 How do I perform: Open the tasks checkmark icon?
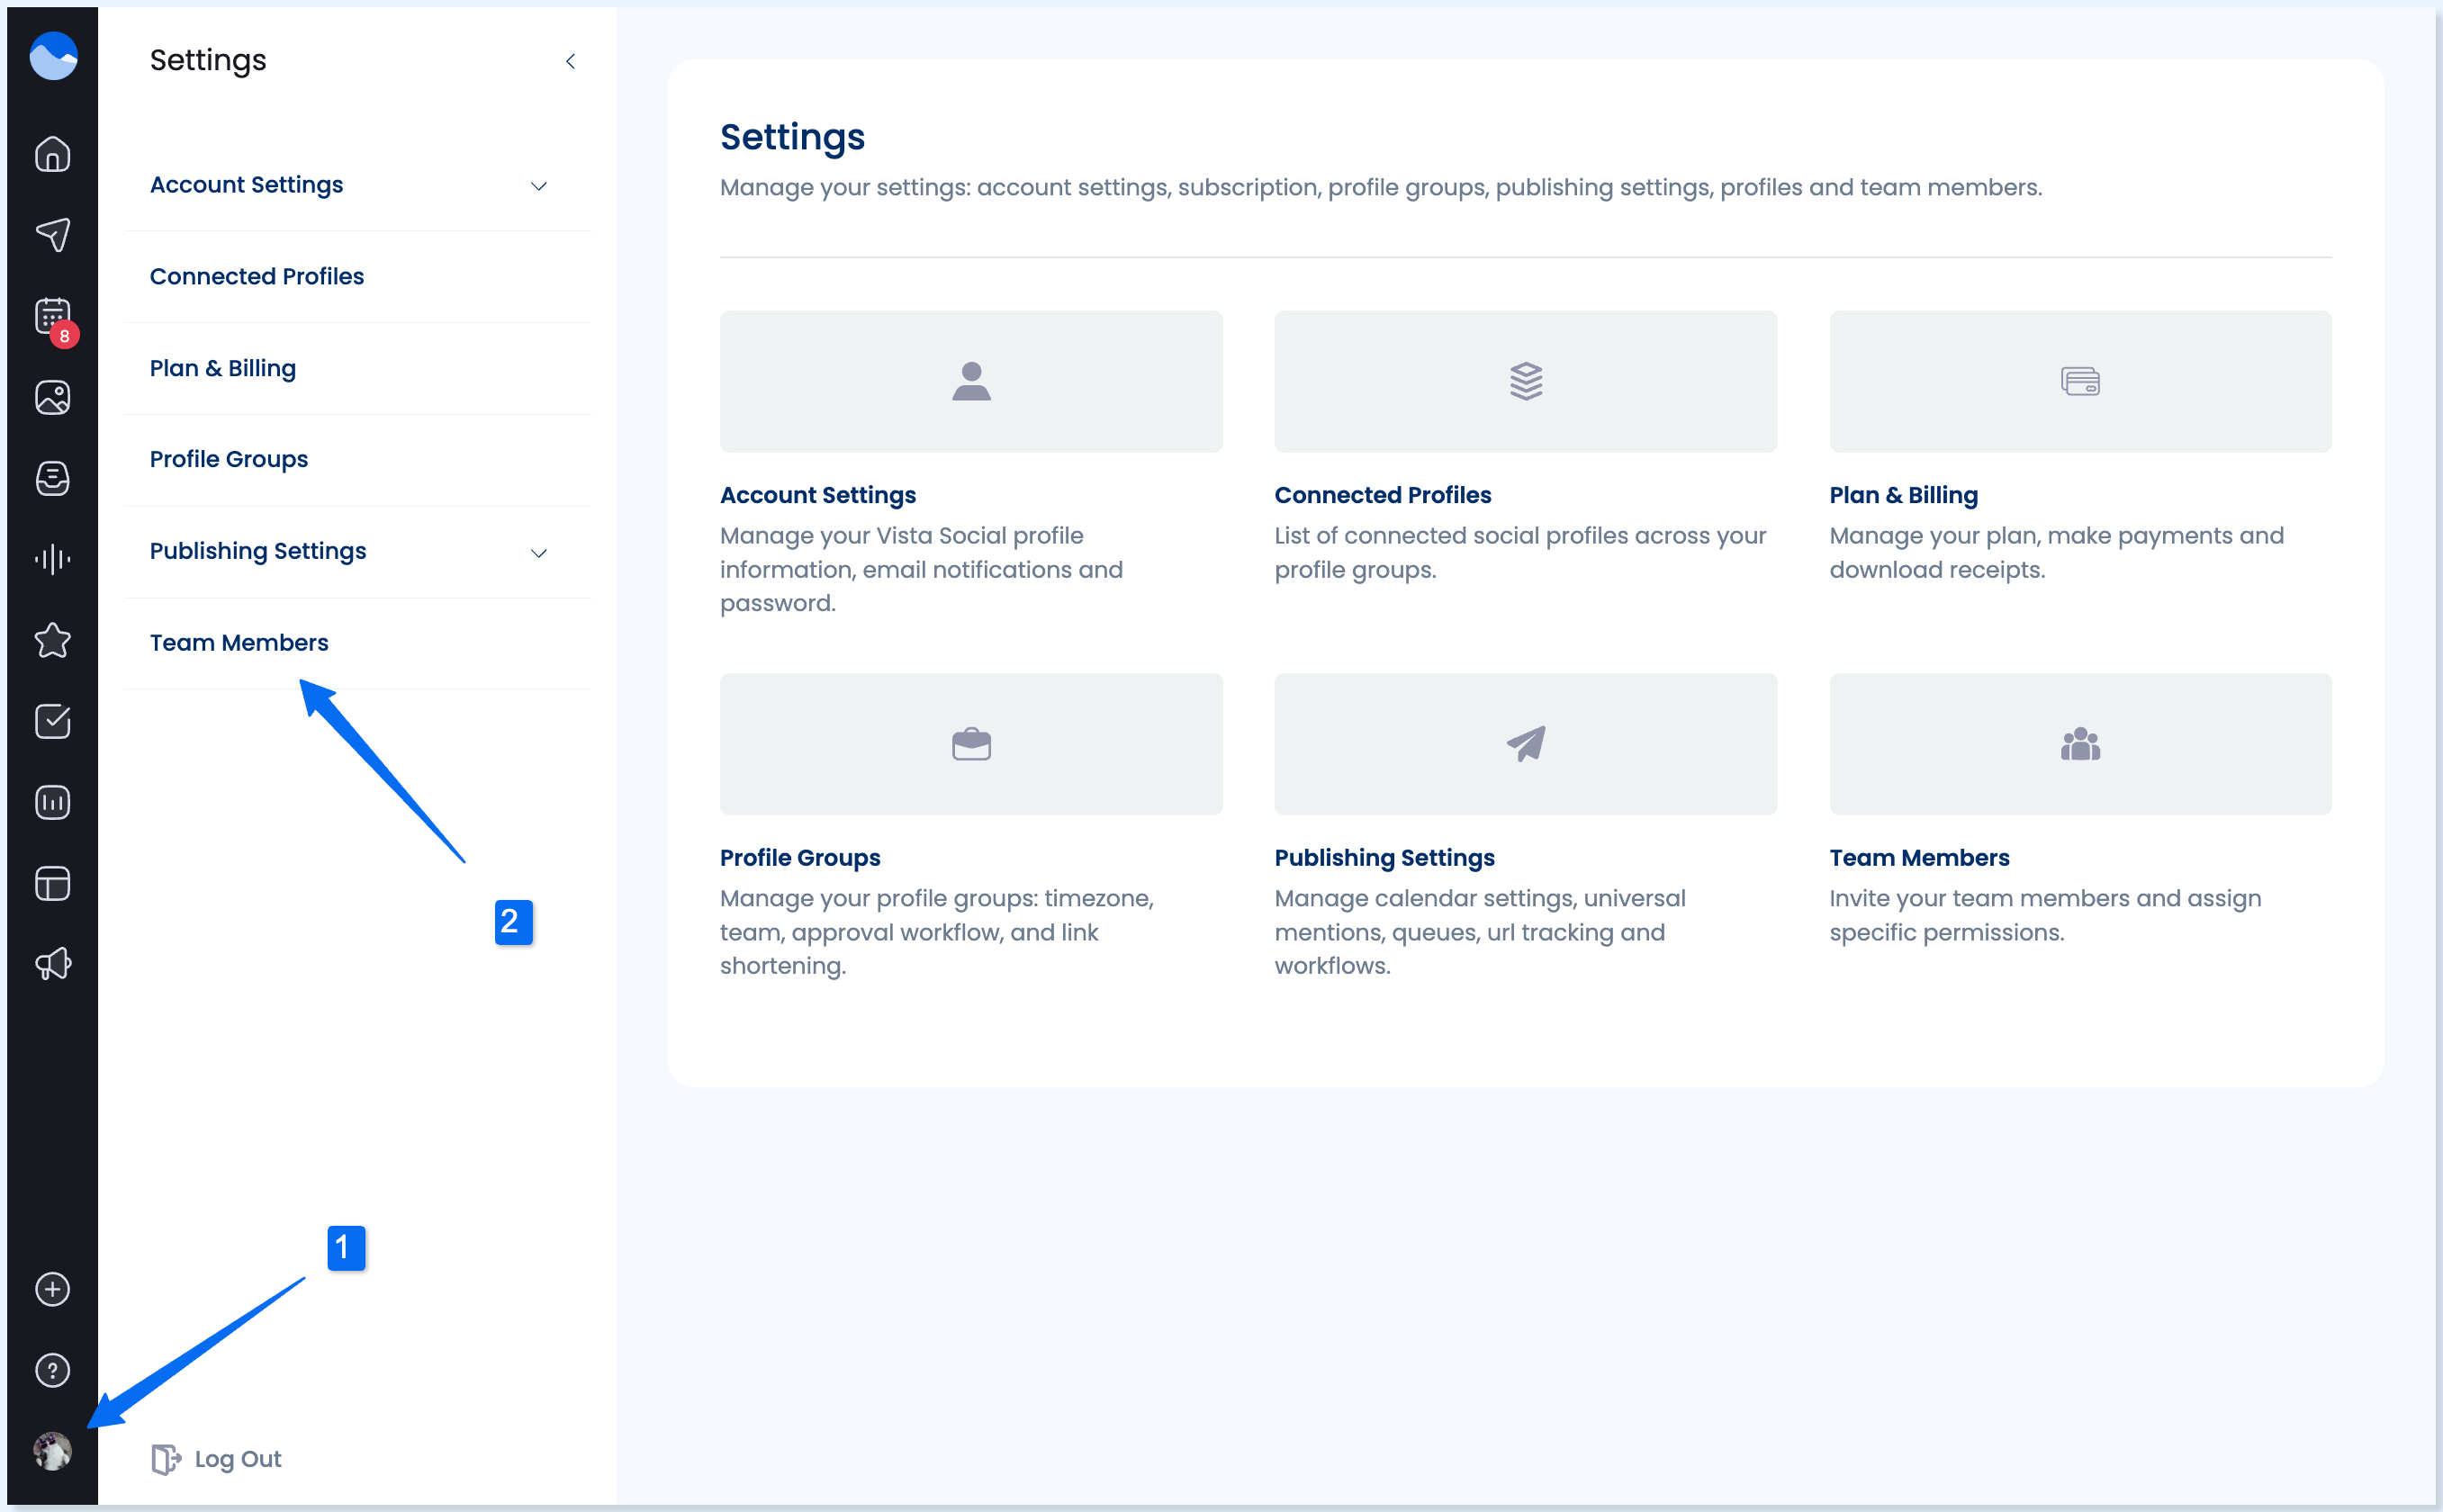tap(53, 722)
